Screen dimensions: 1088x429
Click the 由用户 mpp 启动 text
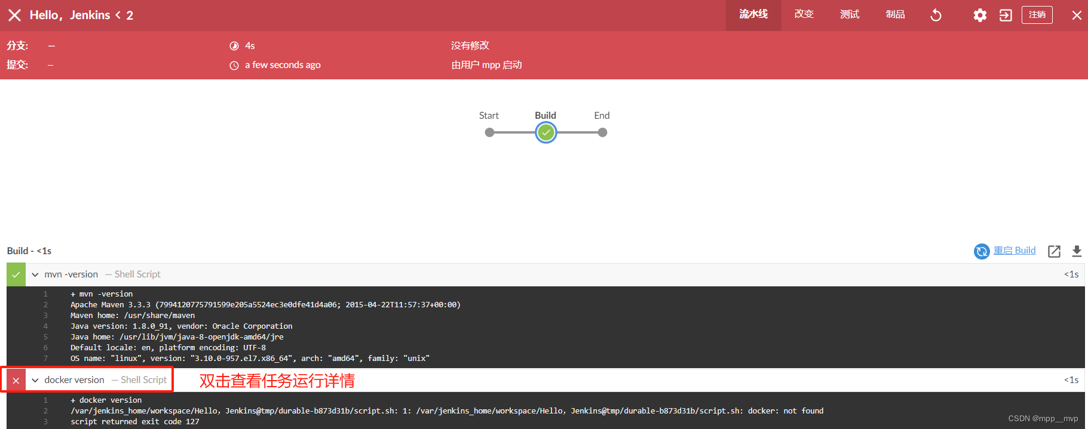[x=486, y=65]
